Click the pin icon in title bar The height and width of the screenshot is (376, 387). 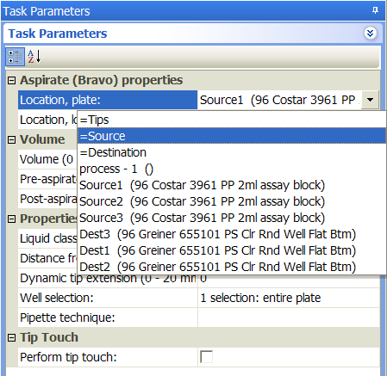375,10
